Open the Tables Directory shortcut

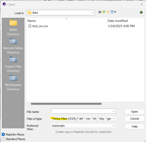tap(13, 28)
